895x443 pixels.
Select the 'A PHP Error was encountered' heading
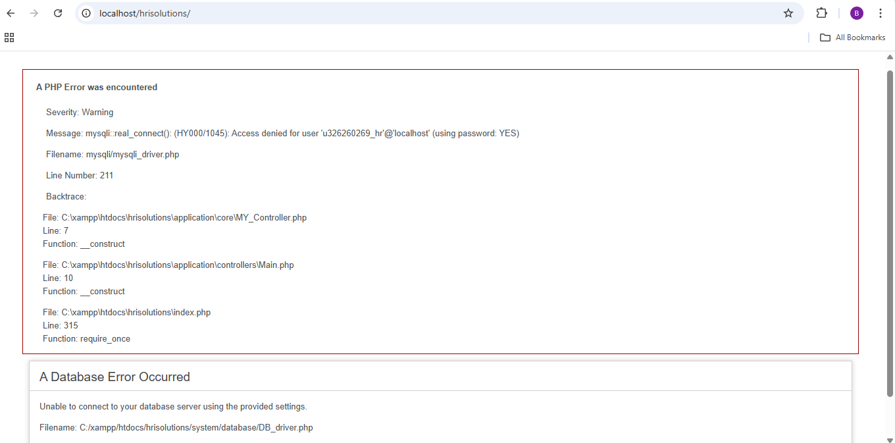coord(97,88)
